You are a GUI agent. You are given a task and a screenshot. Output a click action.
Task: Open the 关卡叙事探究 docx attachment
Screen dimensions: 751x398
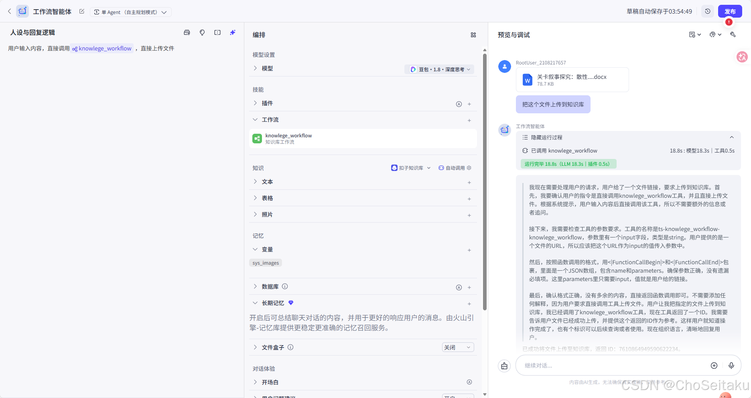tap(572, 80)
